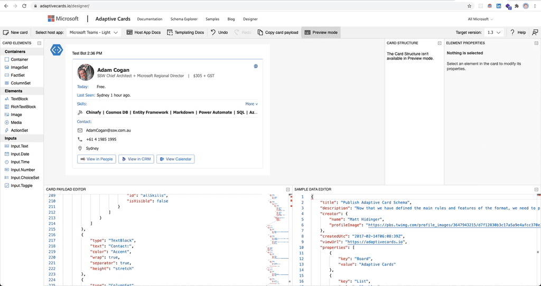Screen dimensions: 541x286
Task: Open Templating Docs from toolbar
Action: (185, 32)
